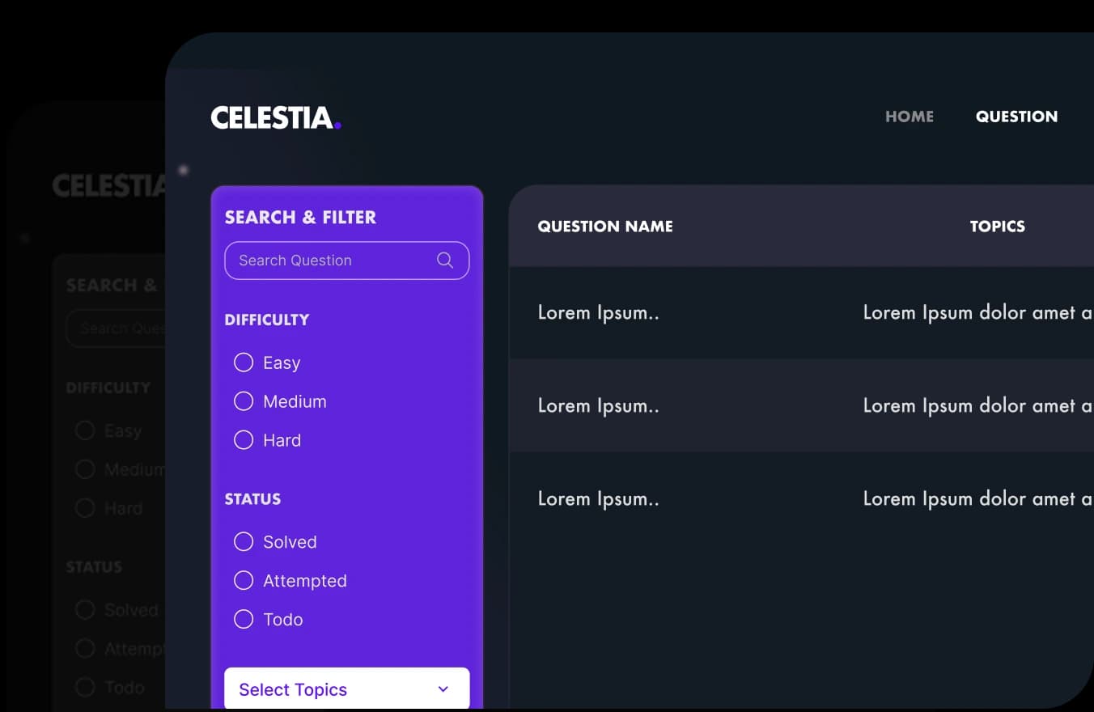Click the Select Topics chevron arrow
This screenshot has width=1094, height=712.
click(443, 689)
